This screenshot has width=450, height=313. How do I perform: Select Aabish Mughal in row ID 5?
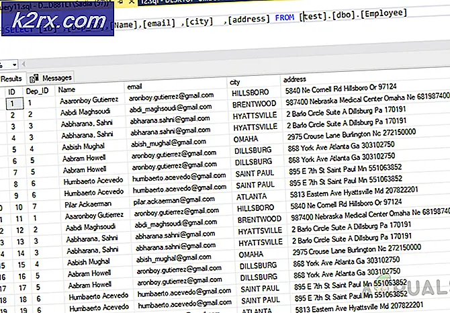[83, 146]
